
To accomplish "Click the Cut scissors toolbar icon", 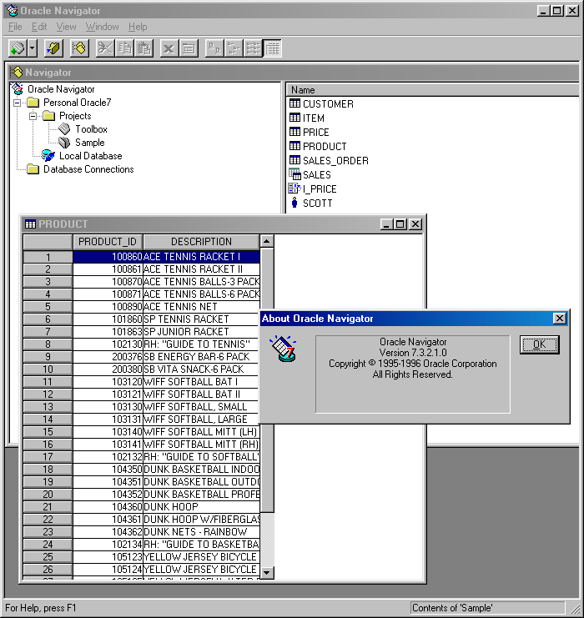I will tap(105, 48).
